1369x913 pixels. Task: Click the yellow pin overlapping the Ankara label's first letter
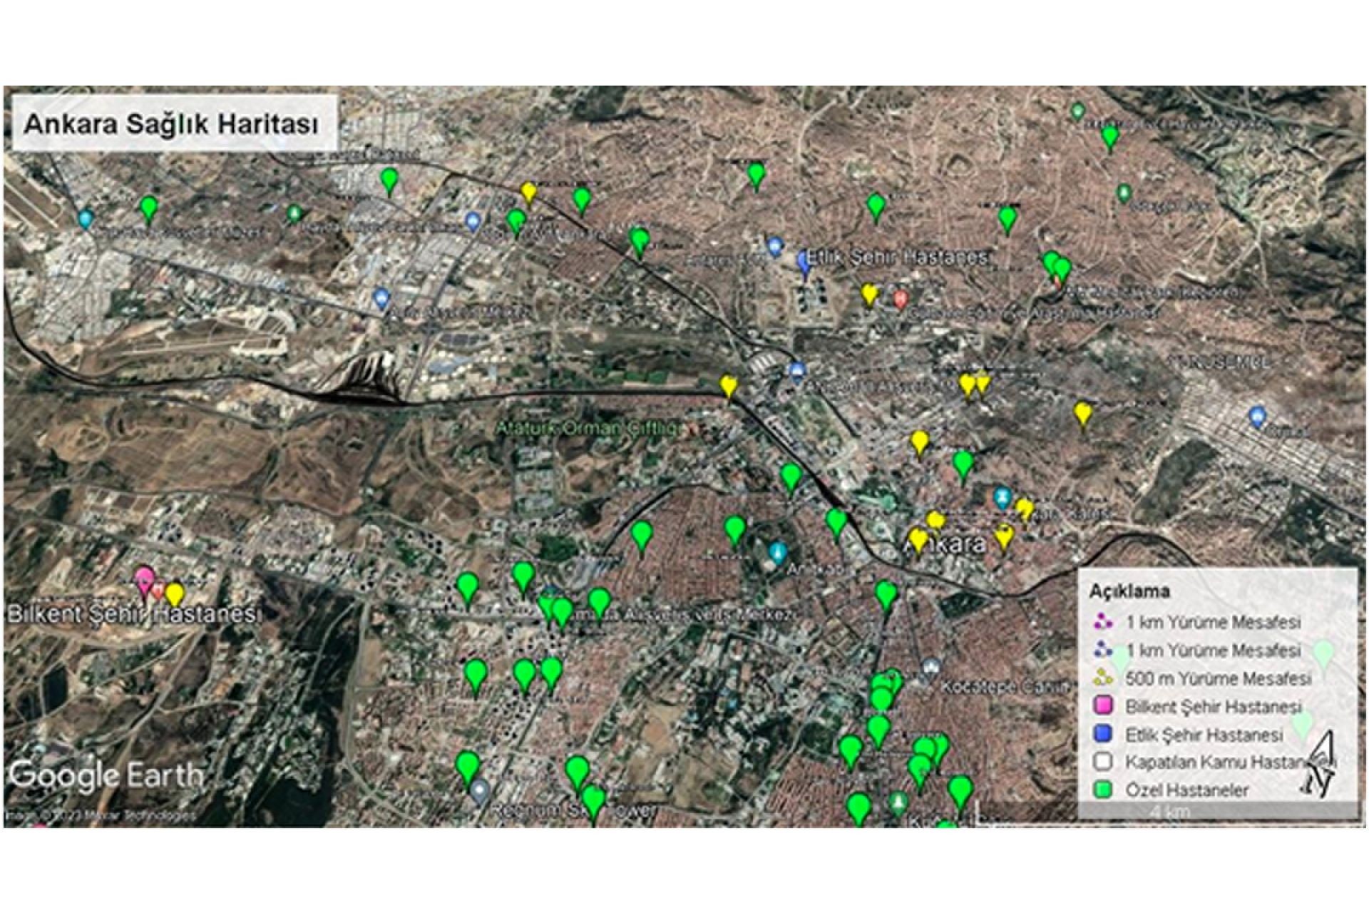(x=918, y=541)
